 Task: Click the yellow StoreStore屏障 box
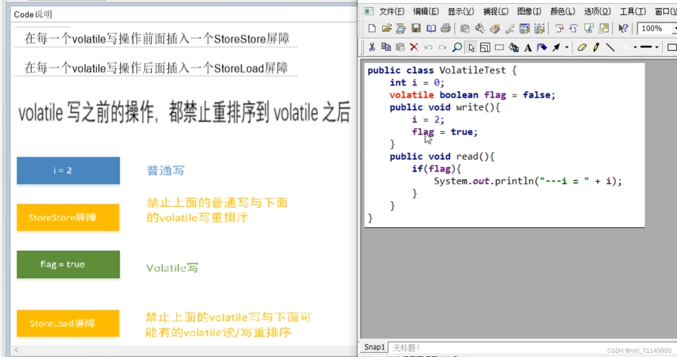pyautogui.click(x=68, y=217)
